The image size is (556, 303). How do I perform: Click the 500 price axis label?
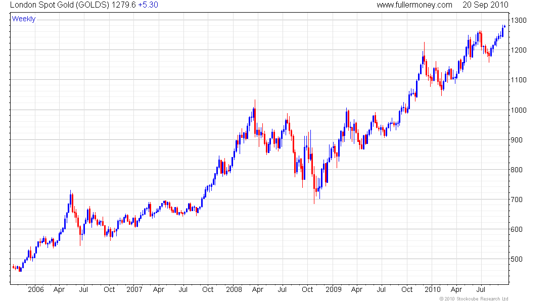pyautogui.click(x=517, y=259)
